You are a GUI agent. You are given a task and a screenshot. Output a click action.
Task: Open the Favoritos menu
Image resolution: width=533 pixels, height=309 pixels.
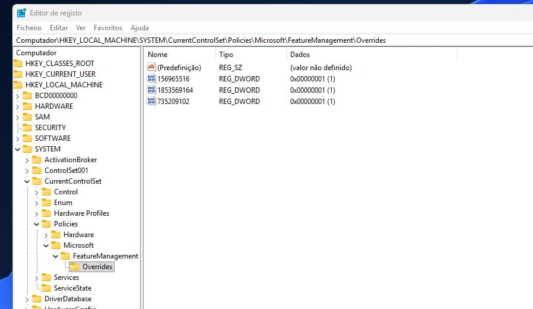[x=107, y=28]
